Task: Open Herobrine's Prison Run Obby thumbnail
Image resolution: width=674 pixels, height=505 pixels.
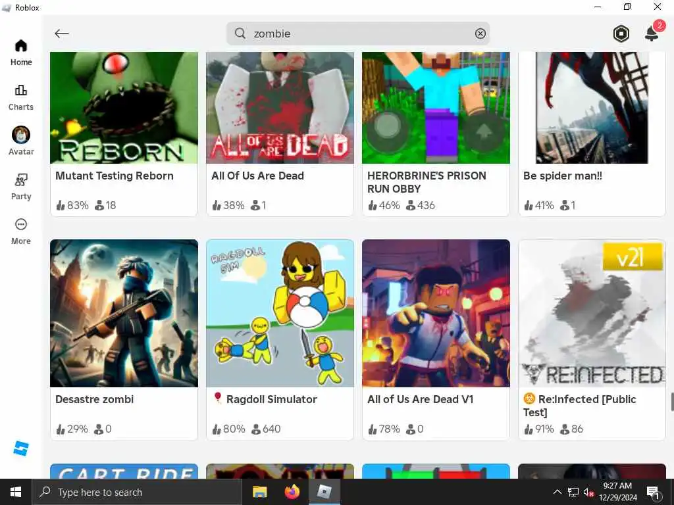Action: [436, 108]
